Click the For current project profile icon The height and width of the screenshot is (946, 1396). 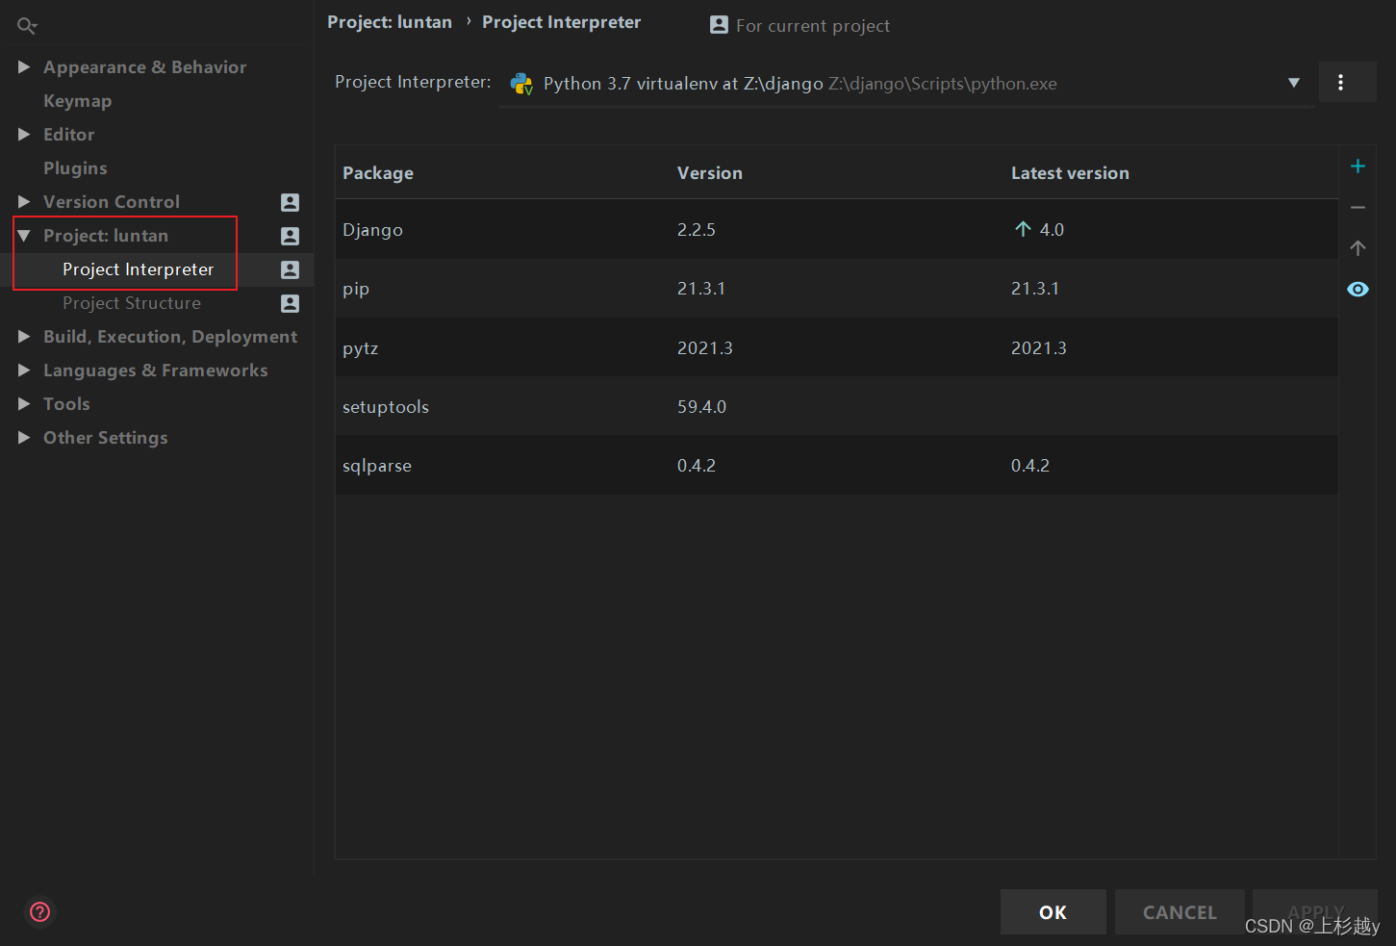pos(719,25)
